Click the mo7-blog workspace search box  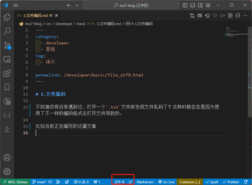tap(131, 5)
